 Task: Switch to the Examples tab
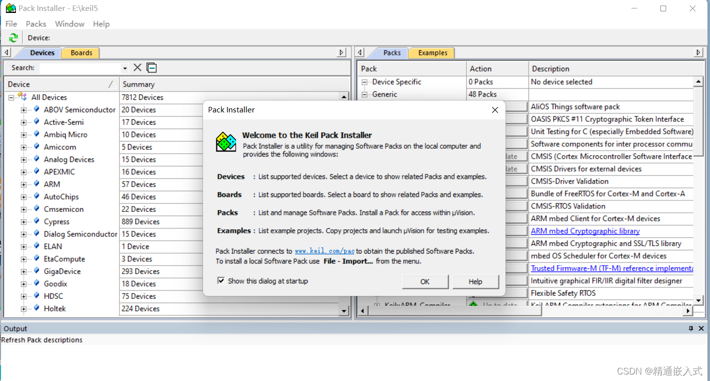pyautogui.click(x=432, y=53)
